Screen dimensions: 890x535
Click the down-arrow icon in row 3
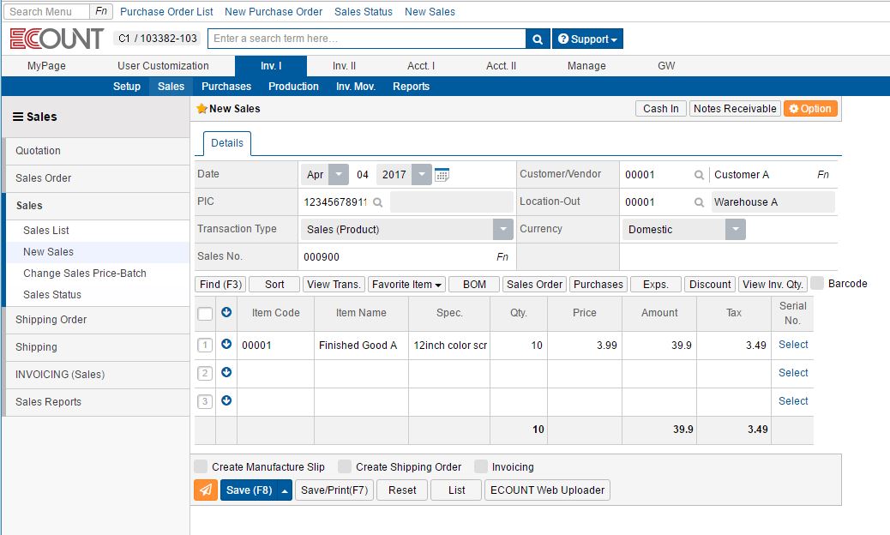click(226, 400)
